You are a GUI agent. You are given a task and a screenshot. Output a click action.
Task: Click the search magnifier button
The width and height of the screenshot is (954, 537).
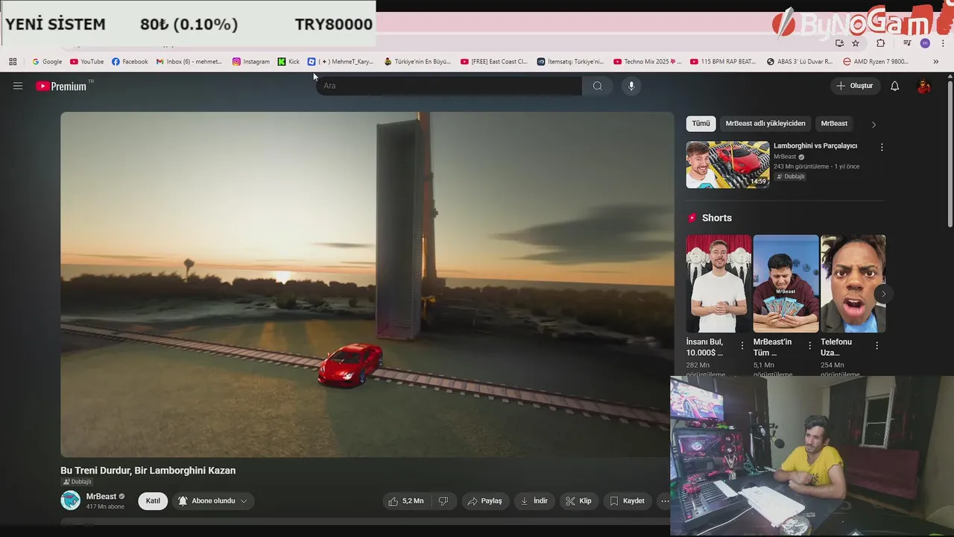click(597, 86)
